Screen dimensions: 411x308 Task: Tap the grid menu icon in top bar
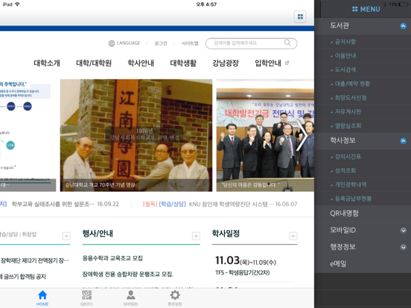[300, 17]
